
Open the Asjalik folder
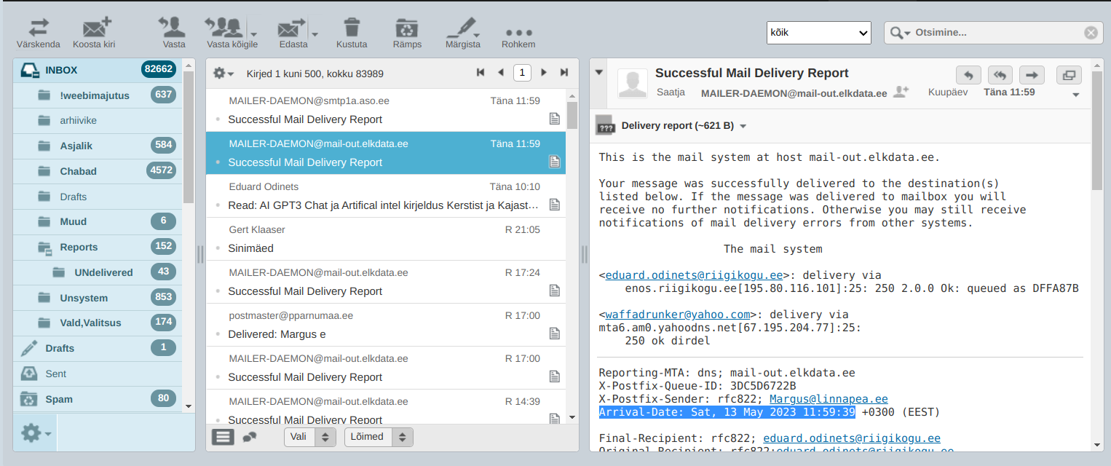click(x=98, y=146)
